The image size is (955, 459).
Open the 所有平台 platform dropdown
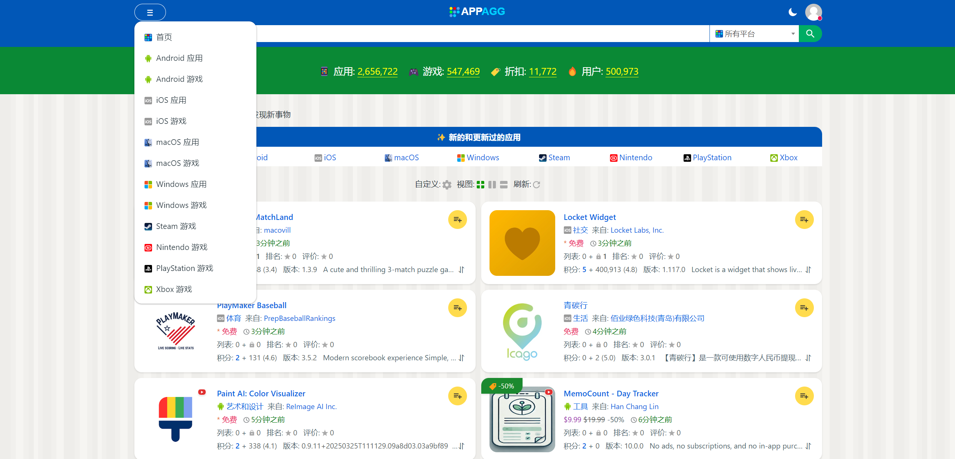[x=754, y=33]
